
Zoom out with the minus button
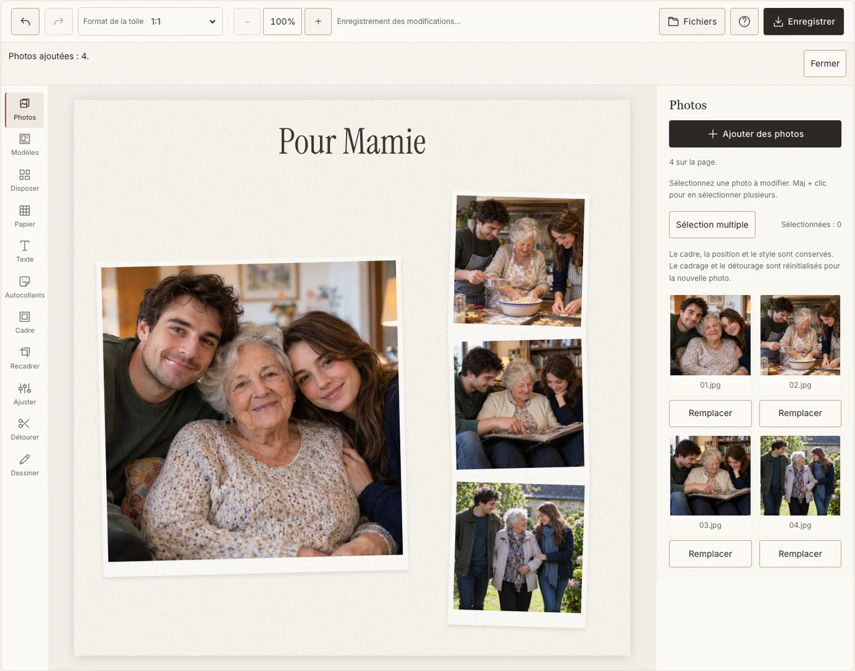coord(247,21)
